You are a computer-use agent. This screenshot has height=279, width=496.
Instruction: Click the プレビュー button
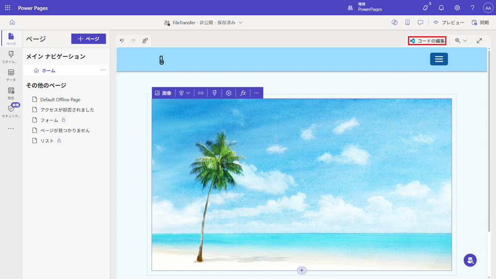(x=448, y=23)
